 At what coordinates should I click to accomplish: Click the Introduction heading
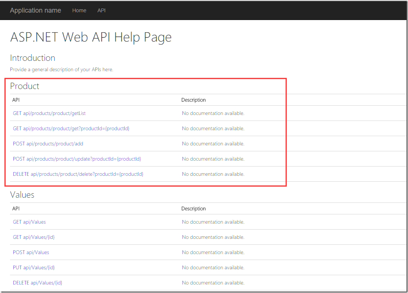coord(33,58)
